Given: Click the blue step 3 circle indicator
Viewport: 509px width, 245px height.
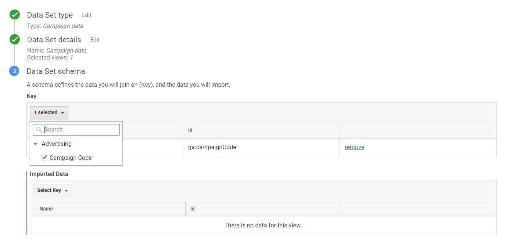Looking at the screenshot, I should click(14, 71).
